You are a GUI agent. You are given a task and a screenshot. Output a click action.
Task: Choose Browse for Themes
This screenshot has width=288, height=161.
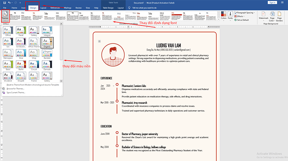[15, 88]
